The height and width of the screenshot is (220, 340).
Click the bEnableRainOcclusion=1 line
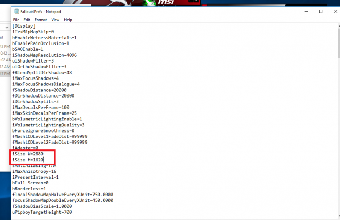40,43
